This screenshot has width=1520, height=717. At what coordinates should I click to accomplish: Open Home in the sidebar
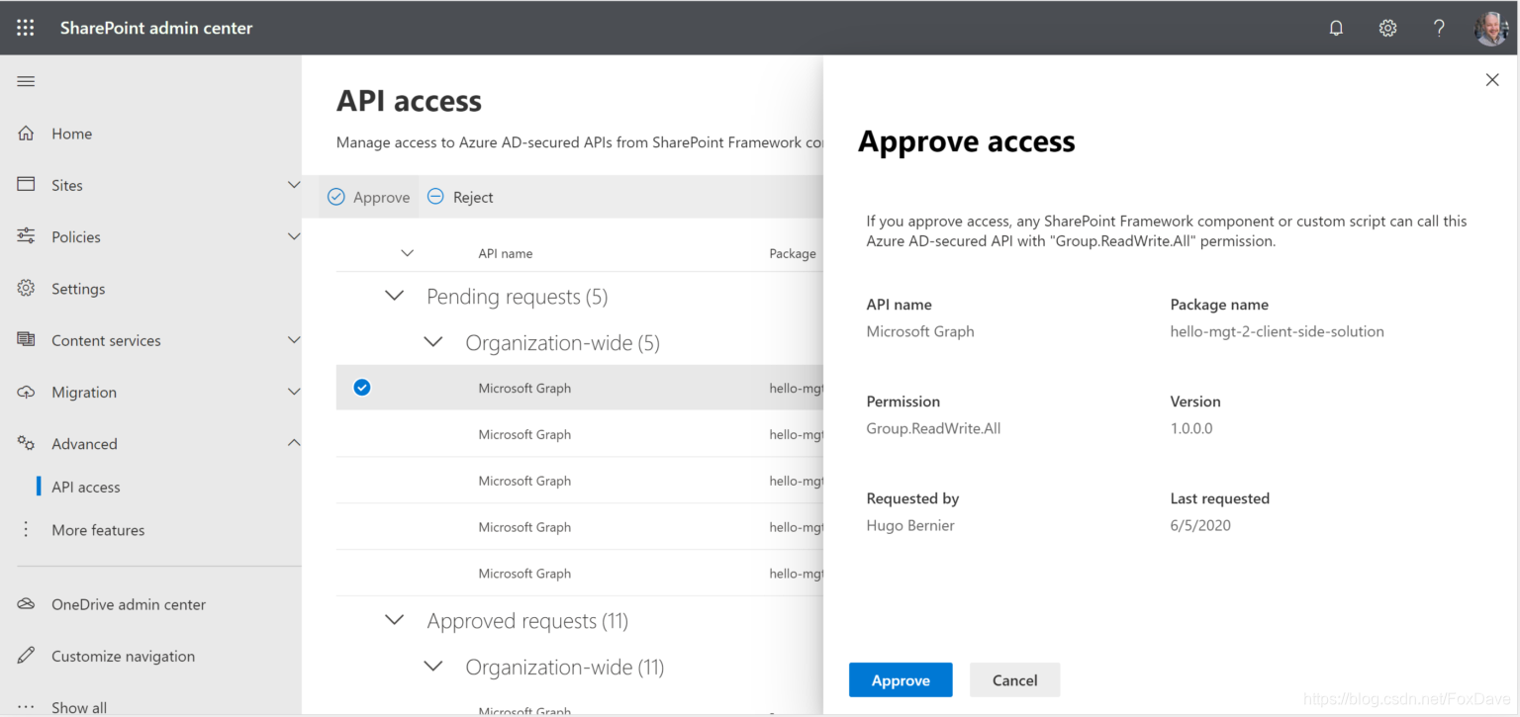pyautogui.click(x=72, y=134)
